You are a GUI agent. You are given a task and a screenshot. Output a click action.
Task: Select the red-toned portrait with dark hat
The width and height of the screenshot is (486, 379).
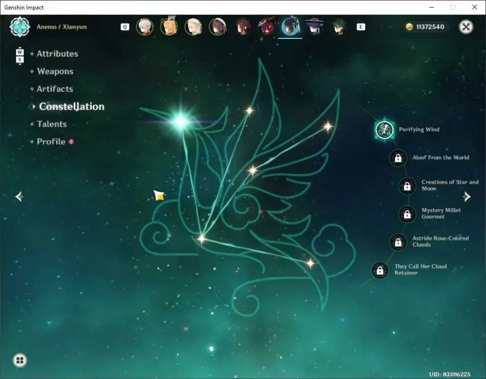pos(266,27)
